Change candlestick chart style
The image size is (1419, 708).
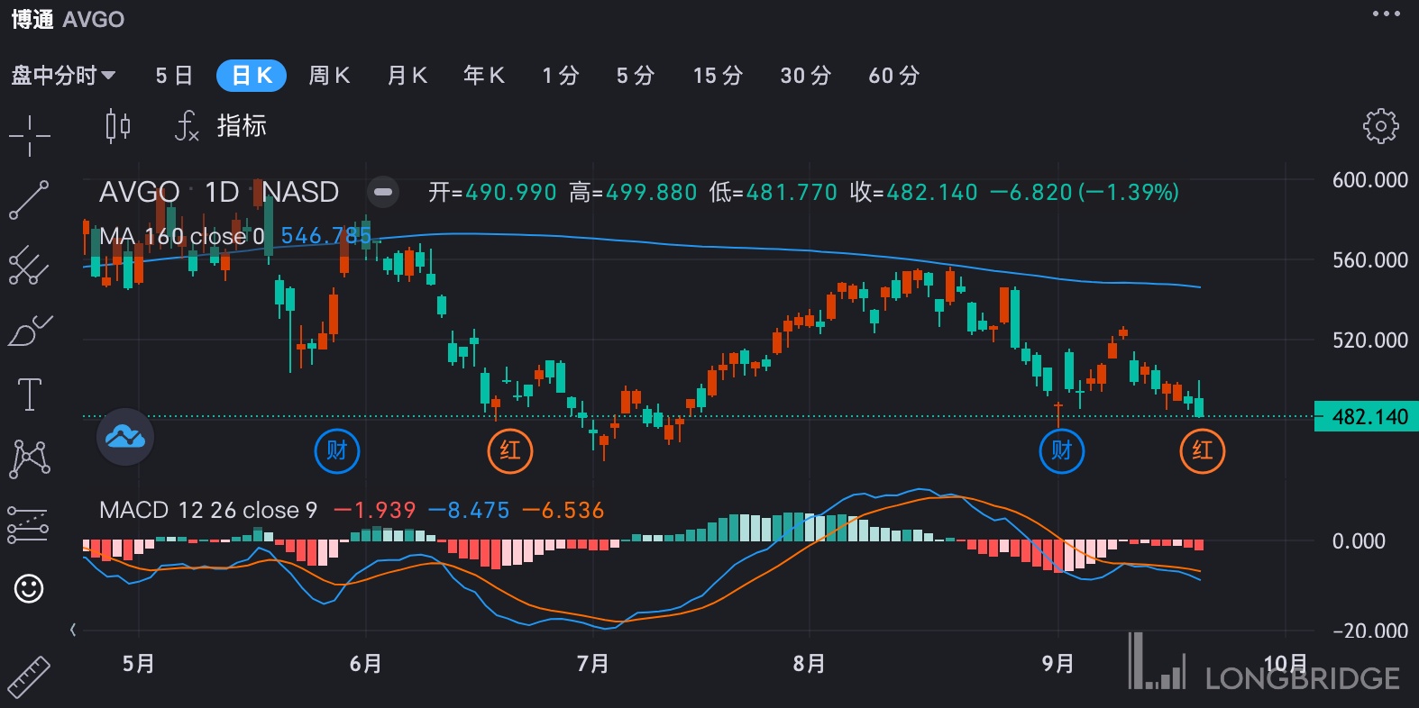click(x=118, y=126)
